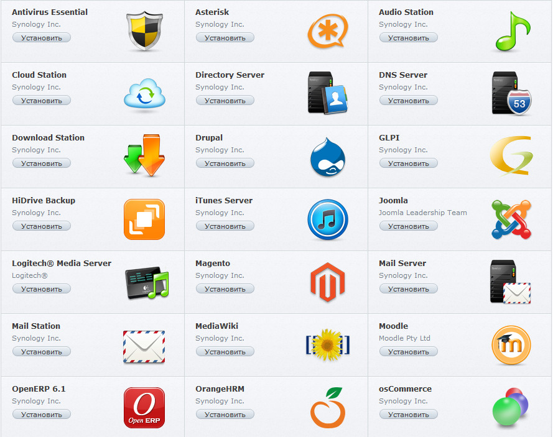Install Mail Station using Установить button
This screenshot has width=553, height=437.
(x=42, y=351)
